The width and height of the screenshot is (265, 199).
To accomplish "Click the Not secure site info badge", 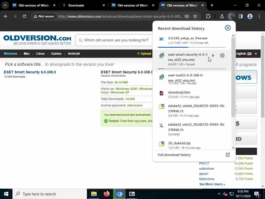I will click(44, 16).
